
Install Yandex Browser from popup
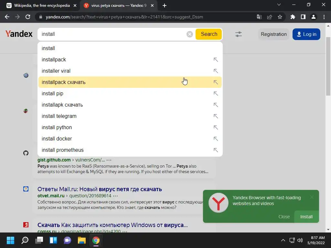click(x=306, y=217)
